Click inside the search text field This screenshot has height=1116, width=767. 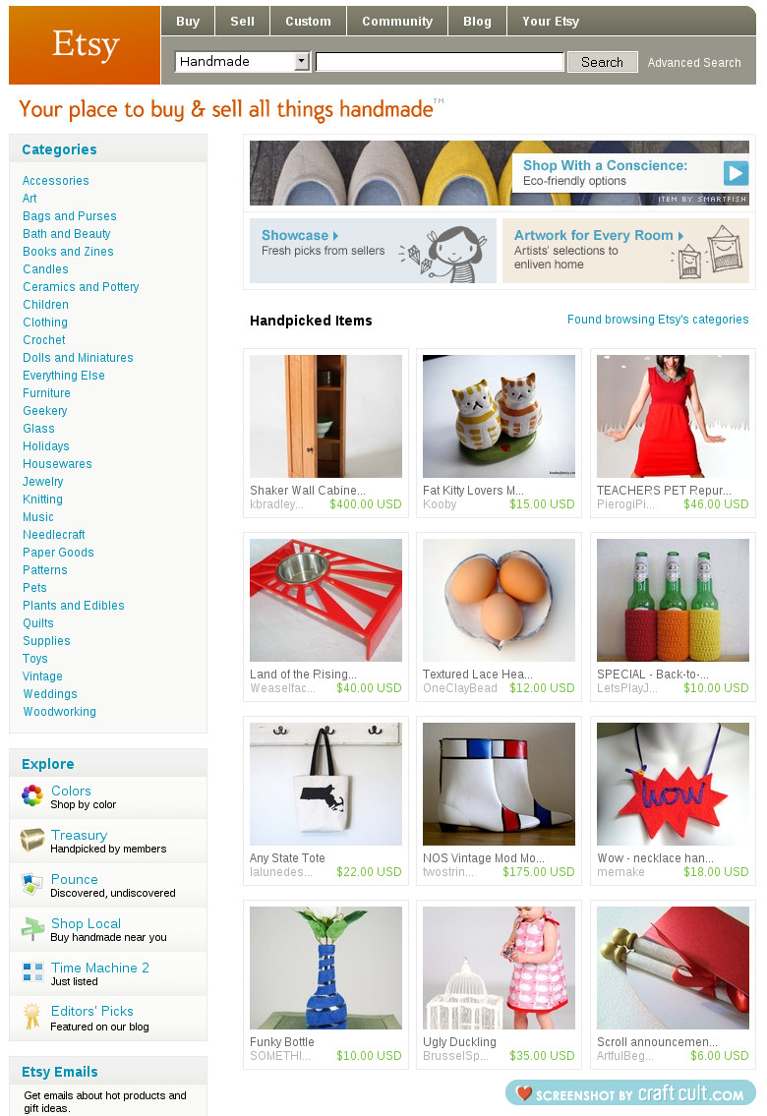tap(440, 62)
